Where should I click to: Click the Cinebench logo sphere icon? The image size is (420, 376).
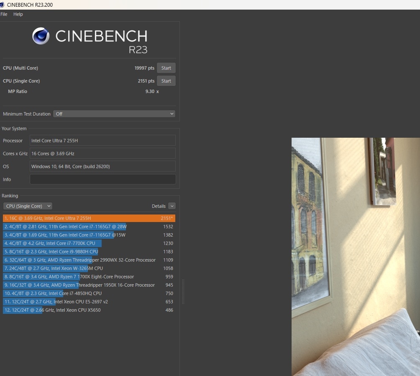(41, 36)
